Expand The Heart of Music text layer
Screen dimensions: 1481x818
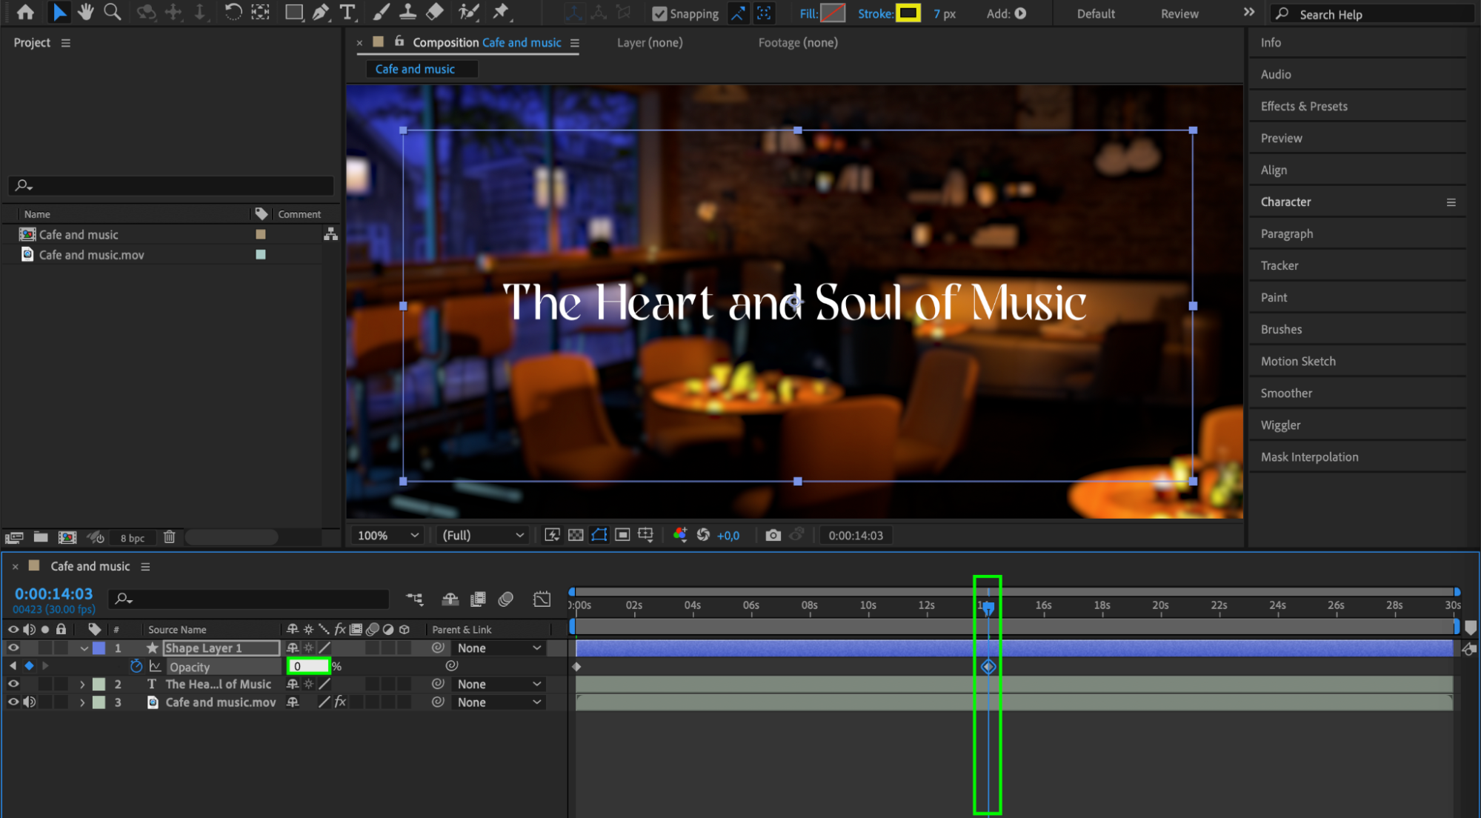click(82, 684)
